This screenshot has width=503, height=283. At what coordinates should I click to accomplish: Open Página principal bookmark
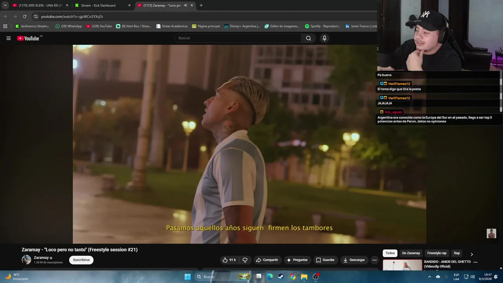point(206,26)
